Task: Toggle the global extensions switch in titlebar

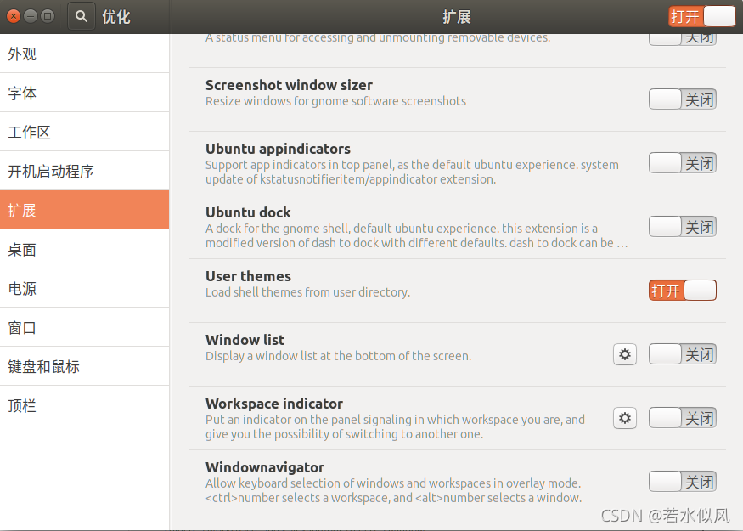Action: [x=701, y=17]
